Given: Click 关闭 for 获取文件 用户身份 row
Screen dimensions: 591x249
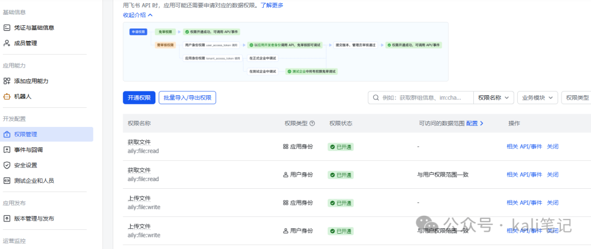Looking at the screenshot, I should [x=553, y=175].
